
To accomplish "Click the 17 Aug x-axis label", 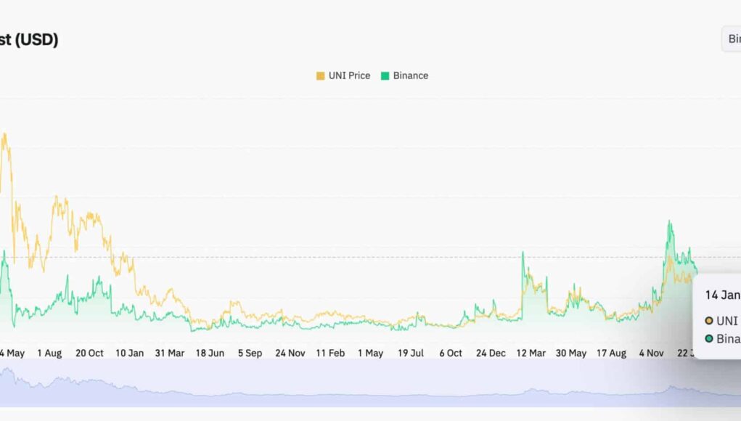I will [611, 353].
